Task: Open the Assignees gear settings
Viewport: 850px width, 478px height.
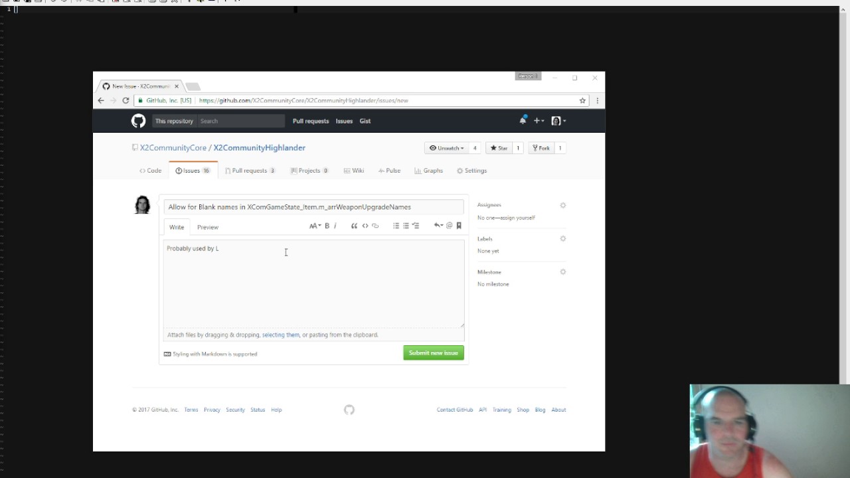Action: pos(562,205)
